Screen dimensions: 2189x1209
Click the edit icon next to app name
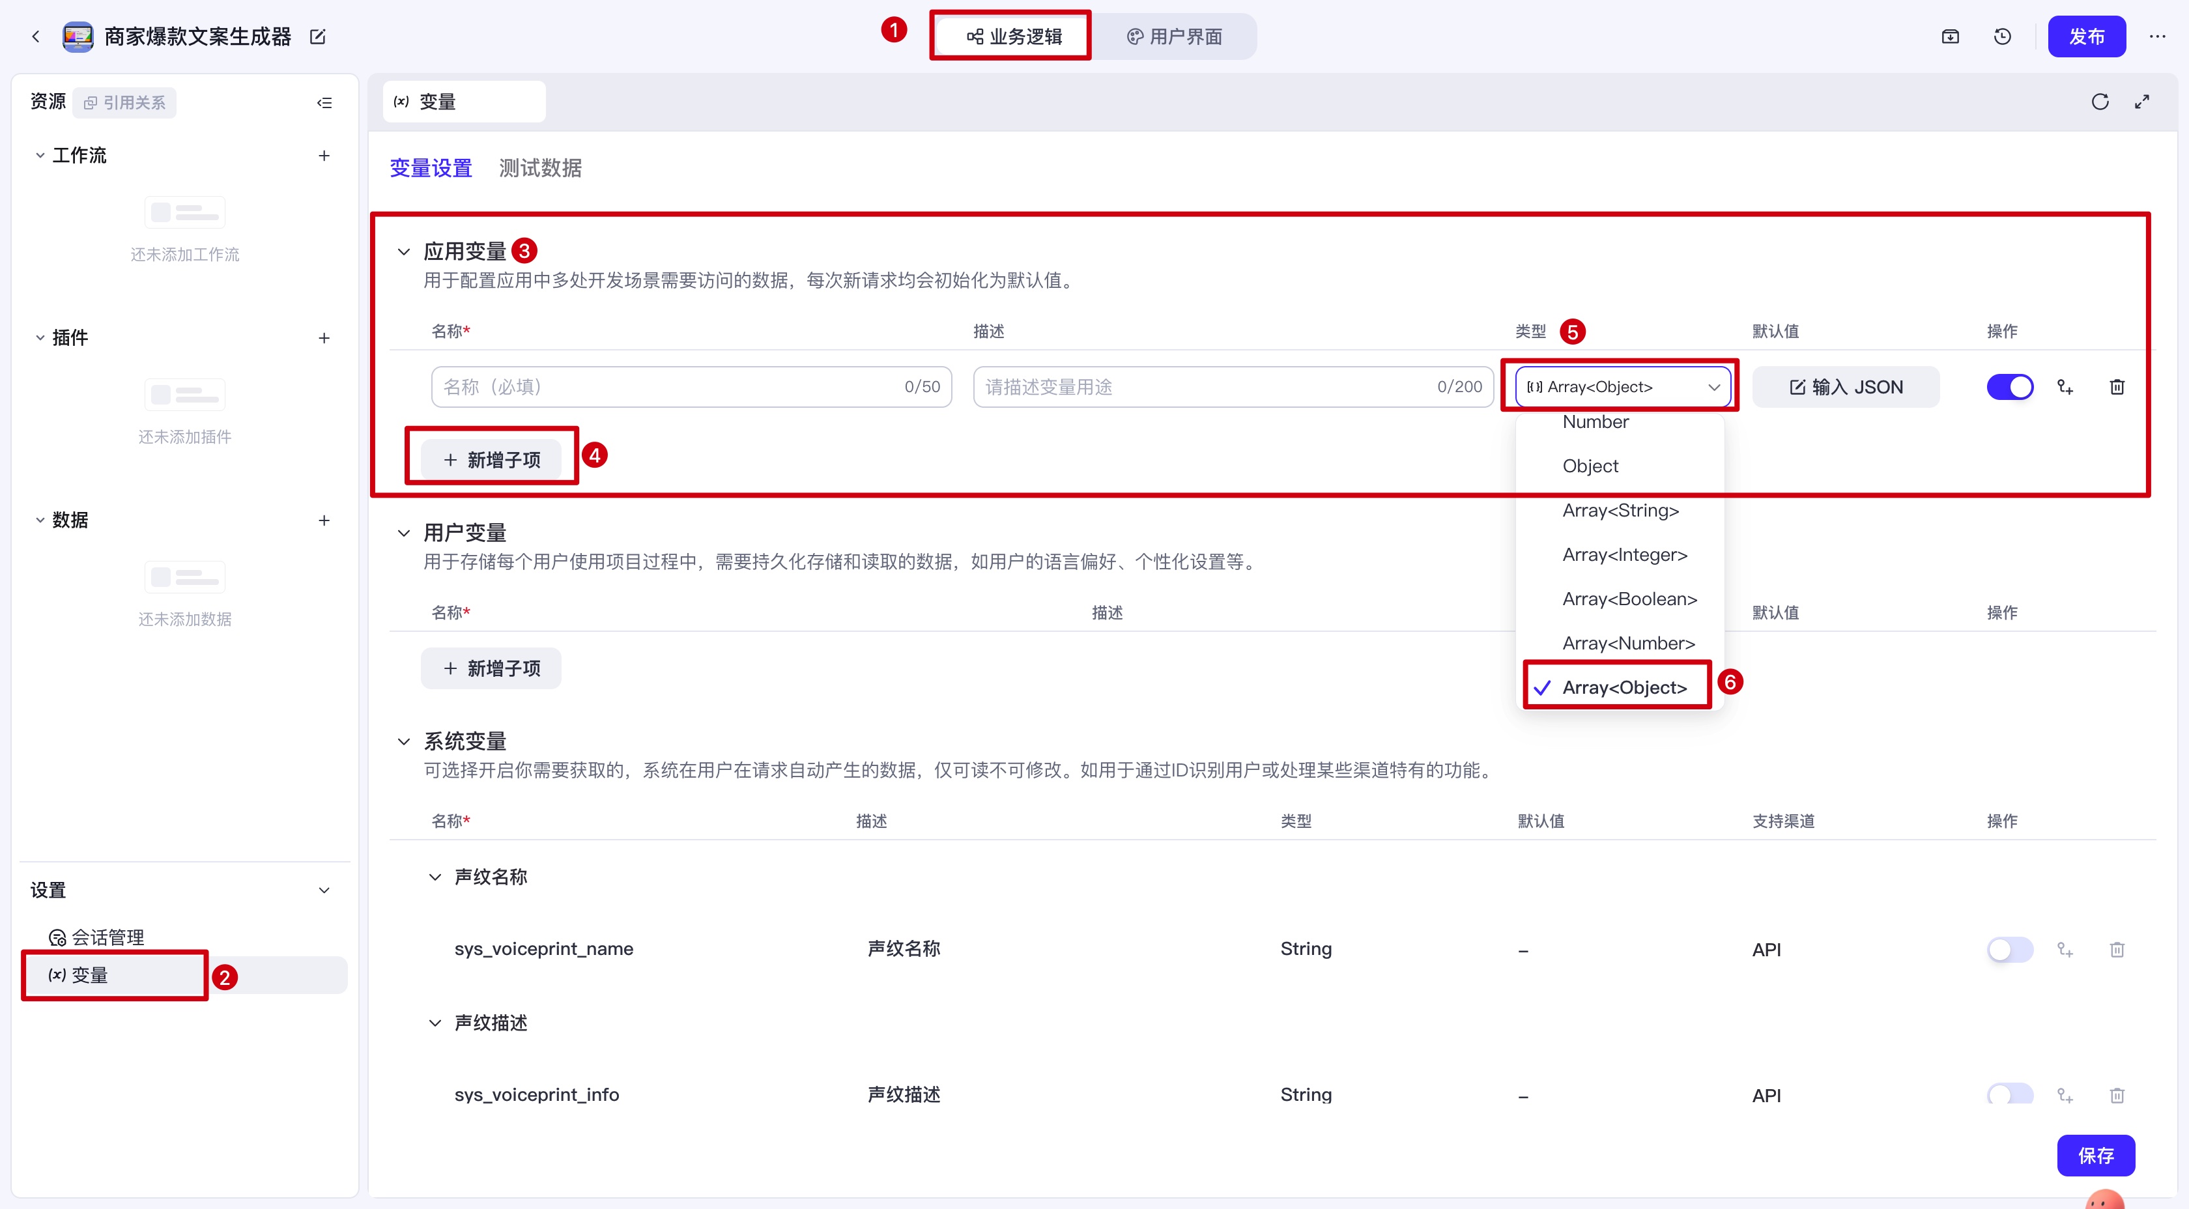point(318,36)
